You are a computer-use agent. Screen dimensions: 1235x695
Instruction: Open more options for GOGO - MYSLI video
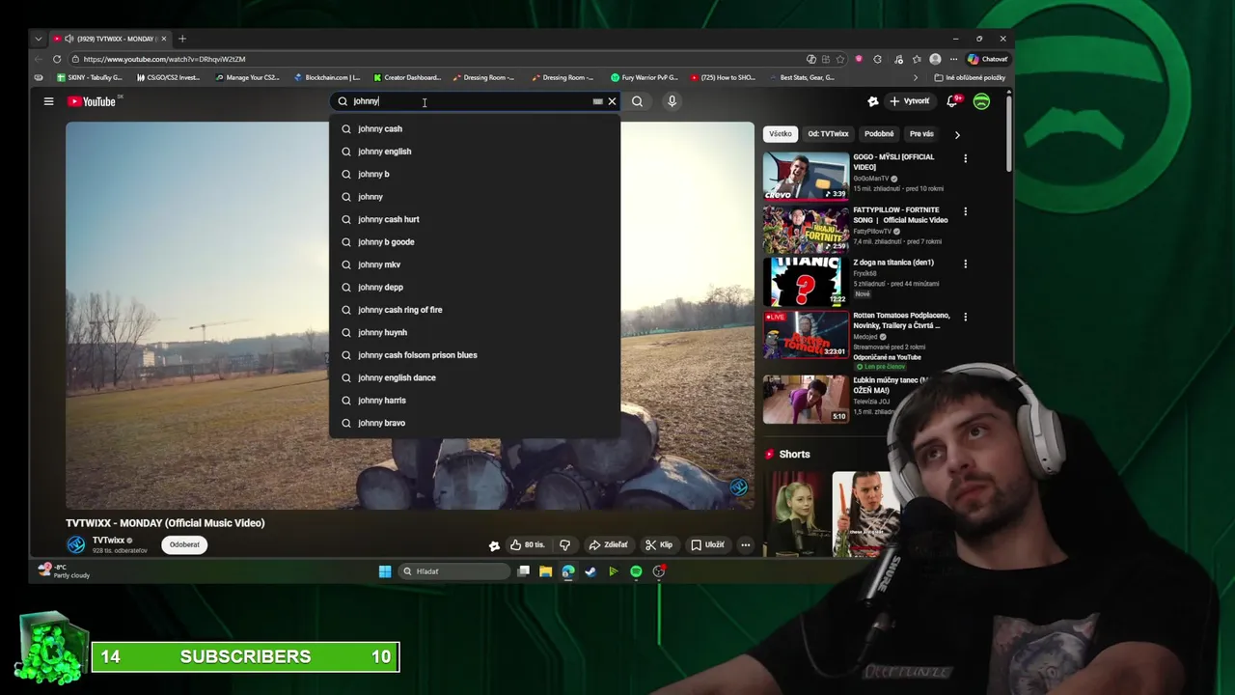pos(965,158)
